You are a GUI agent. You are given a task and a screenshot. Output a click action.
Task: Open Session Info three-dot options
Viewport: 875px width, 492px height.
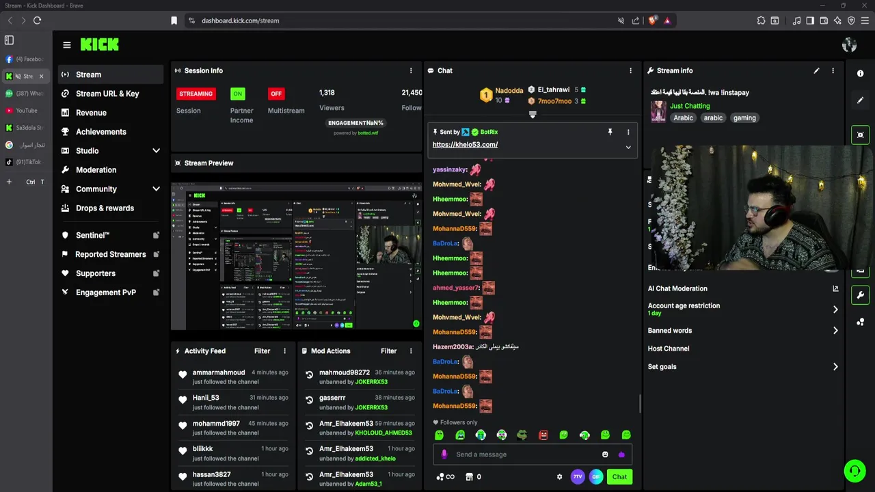[411, 70]
